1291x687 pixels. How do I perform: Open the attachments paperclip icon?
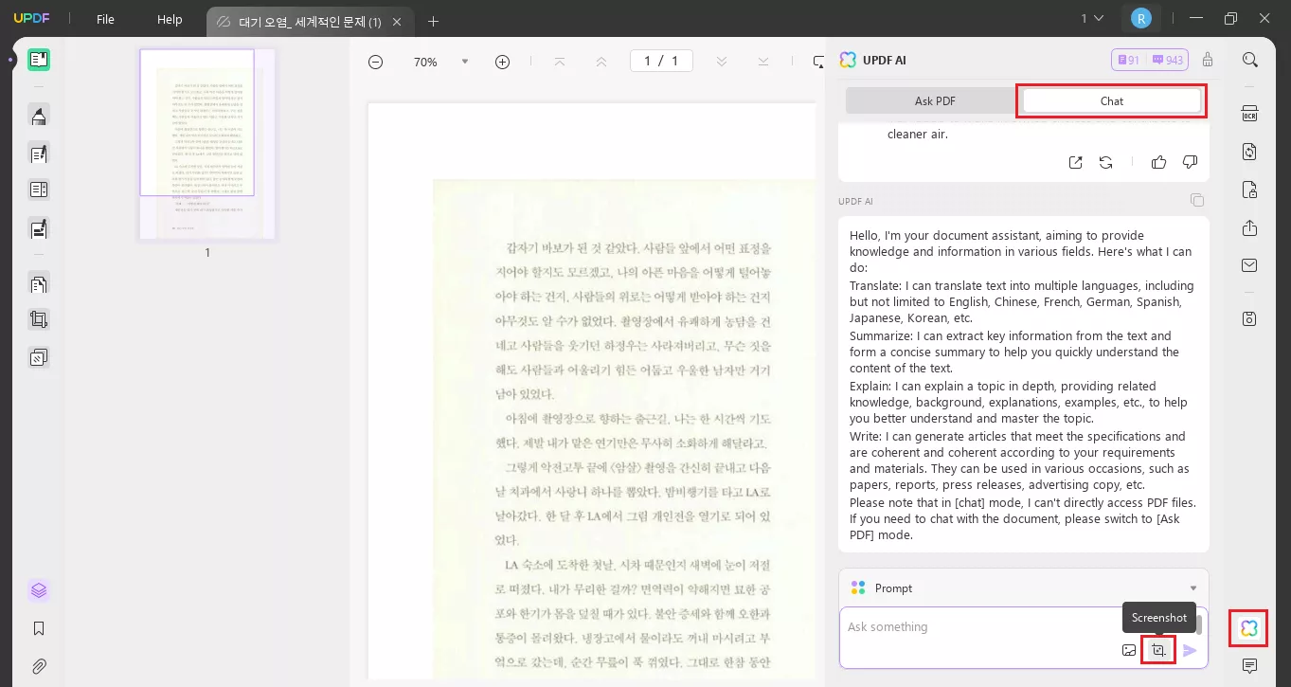point(39,666)
